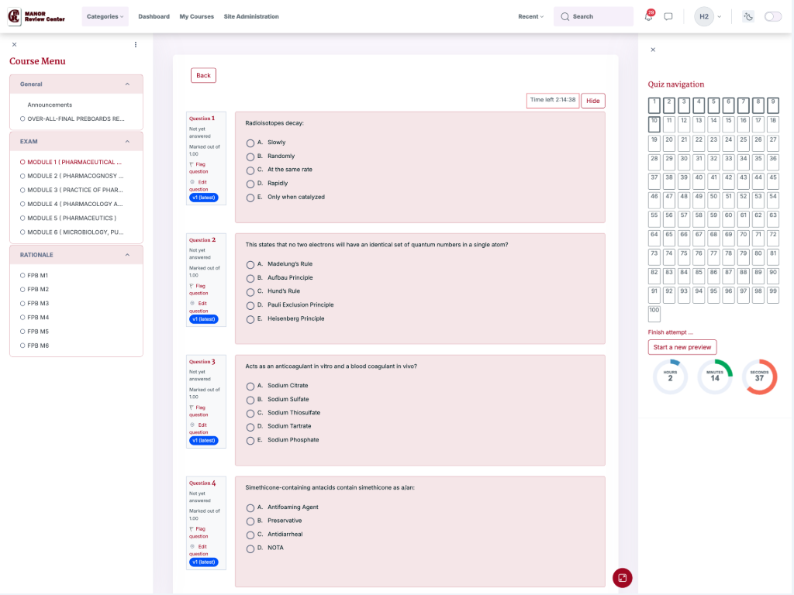
Task: Open the H2 user profile menu
Action: [x=708, y=16]
